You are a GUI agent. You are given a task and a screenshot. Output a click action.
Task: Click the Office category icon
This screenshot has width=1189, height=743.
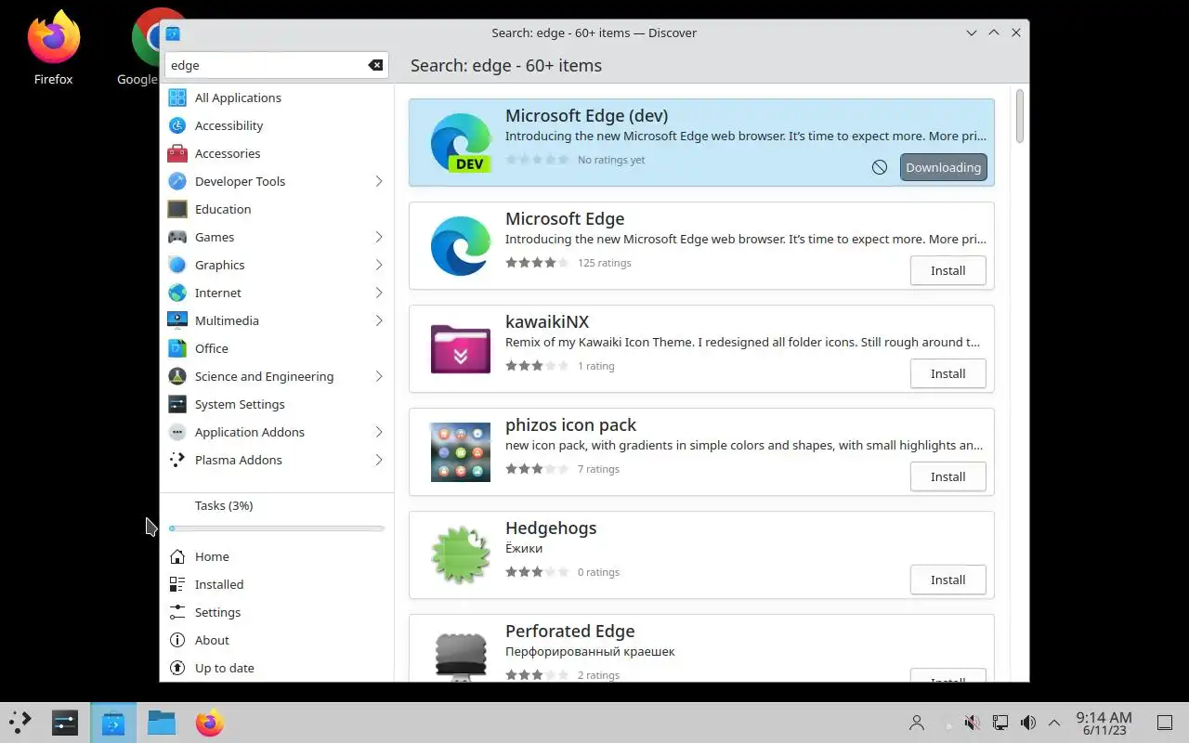click(x=177, y=348)
